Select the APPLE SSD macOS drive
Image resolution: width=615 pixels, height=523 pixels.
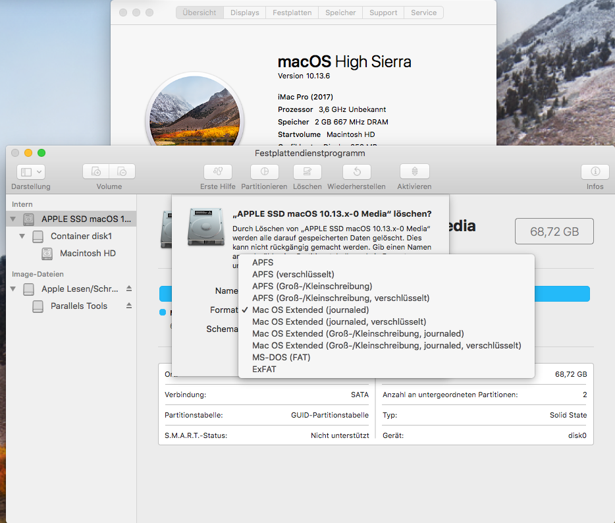[x=71, y=219]
